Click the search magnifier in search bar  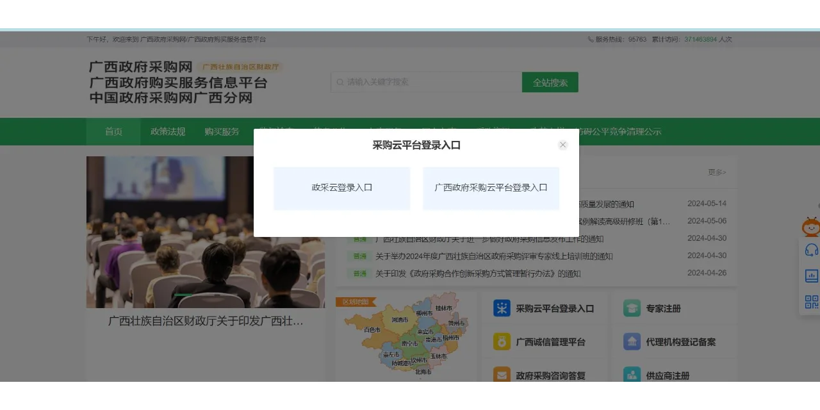click(340, 82)
